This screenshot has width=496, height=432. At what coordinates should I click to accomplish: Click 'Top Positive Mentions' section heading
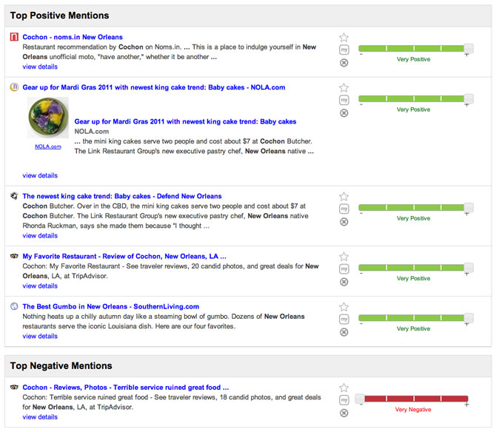click(x=59, y=16)
